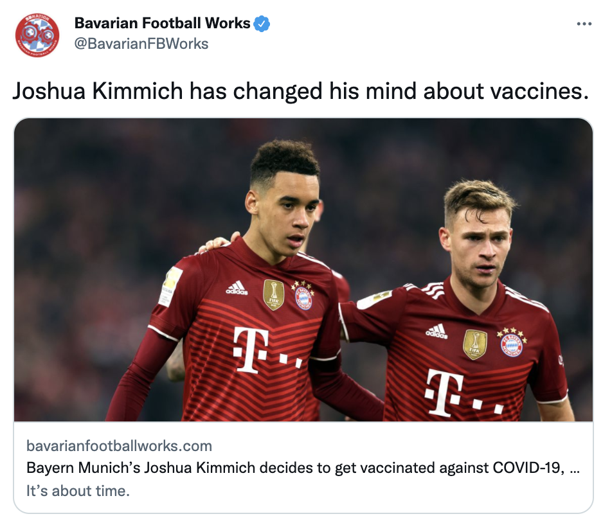Click the Bavarian Football Works display name
Image resolution: width=603 pixels, height=523 pixels.
tap(162, 23)
